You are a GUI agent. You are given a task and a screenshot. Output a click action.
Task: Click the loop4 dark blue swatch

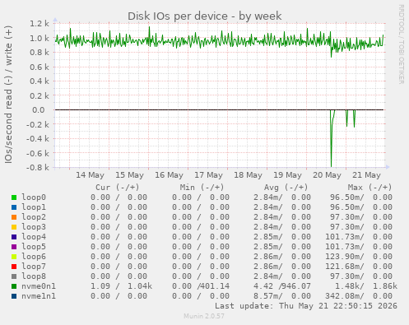pyautogui.click(x=14, y=237)
